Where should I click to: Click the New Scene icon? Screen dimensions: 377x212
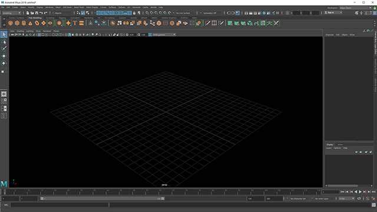[28, 13]
